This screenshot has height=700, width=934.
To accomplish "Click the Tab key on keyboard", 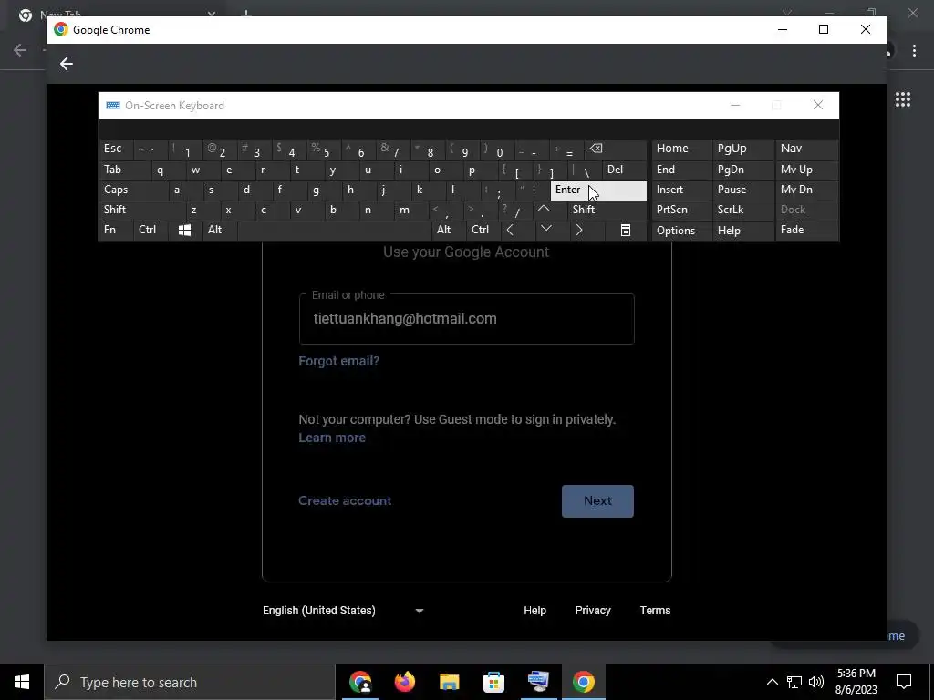I will [x=124, y=170].
